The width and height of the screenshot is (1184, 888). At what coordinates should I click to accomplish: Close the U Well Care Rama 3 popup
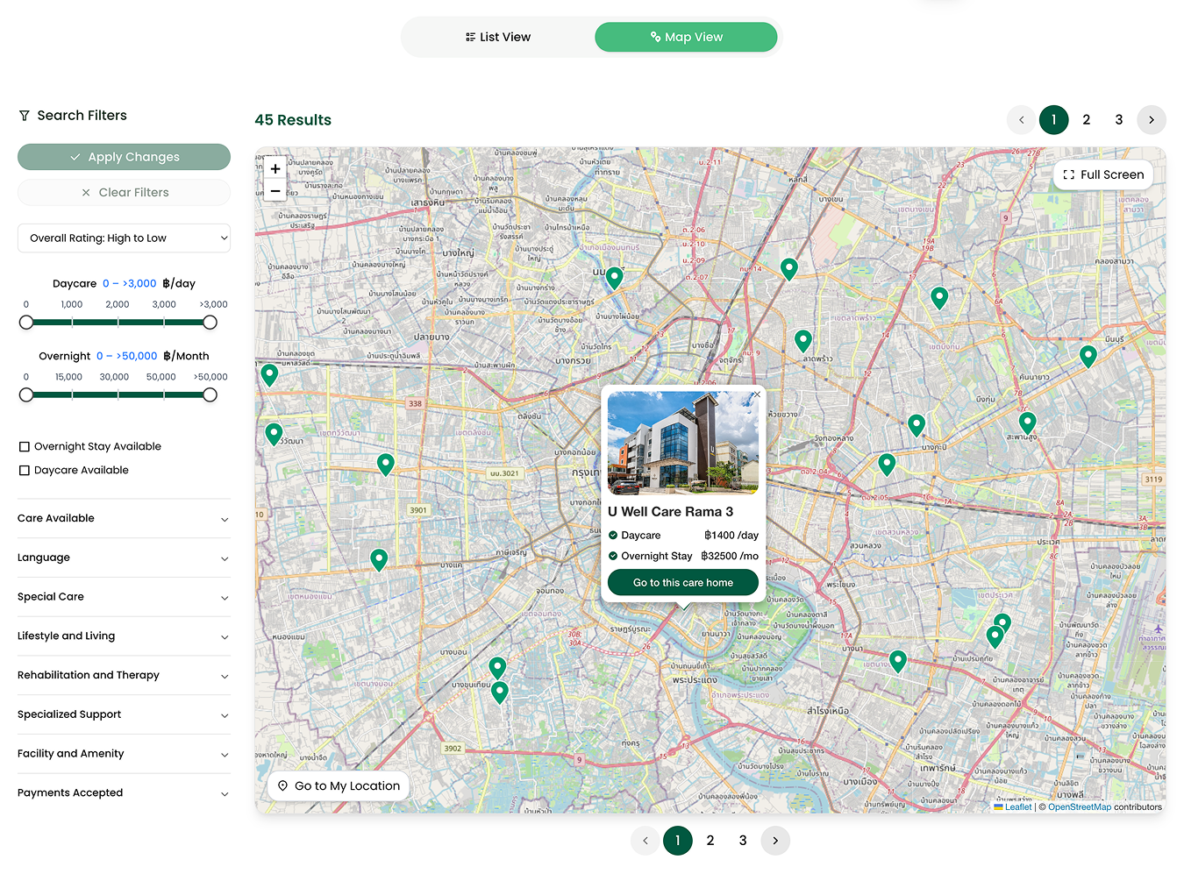click(756, 395)
